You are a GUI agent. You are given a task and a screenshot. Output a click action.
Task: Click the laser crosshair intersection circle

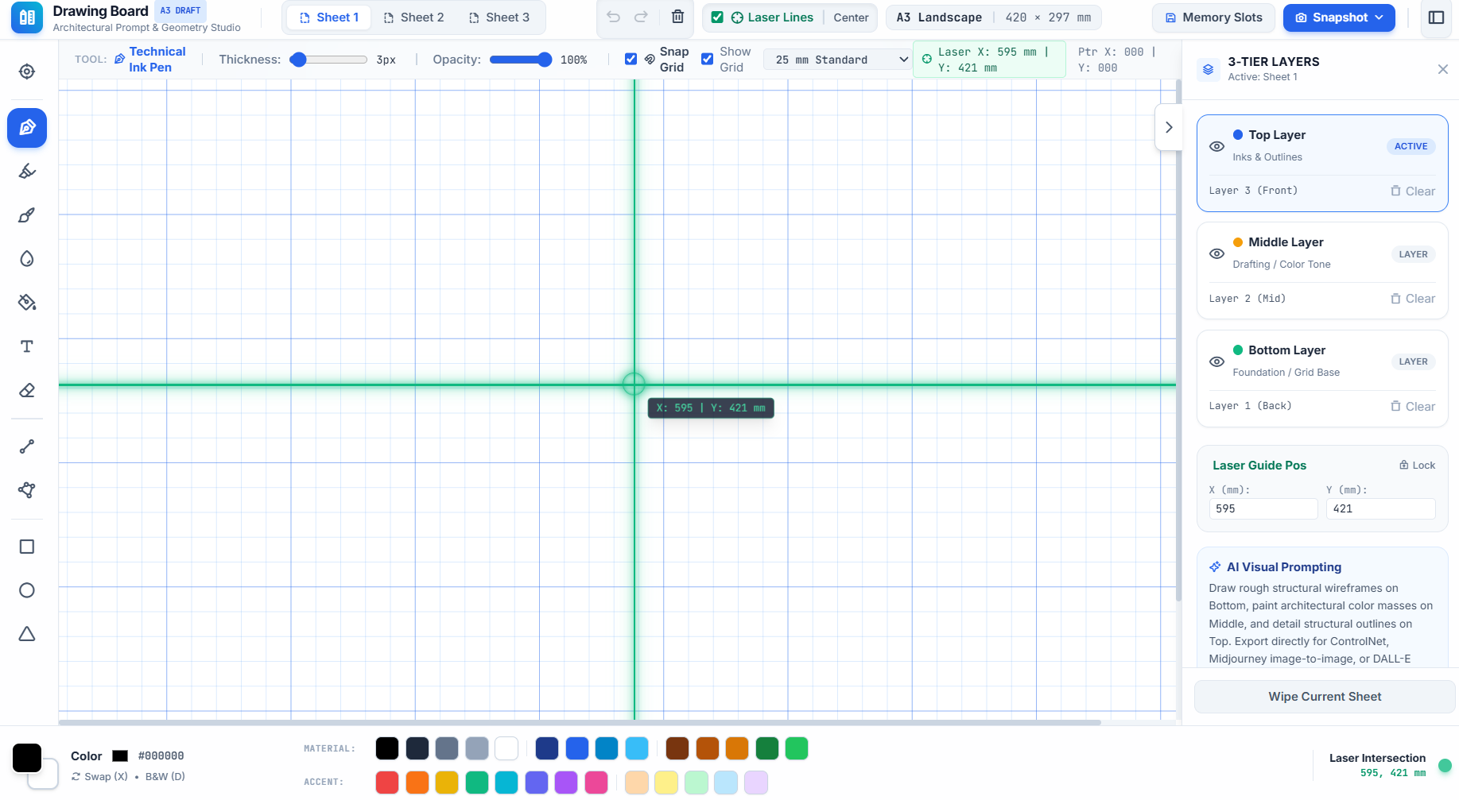tap(634, 385)
